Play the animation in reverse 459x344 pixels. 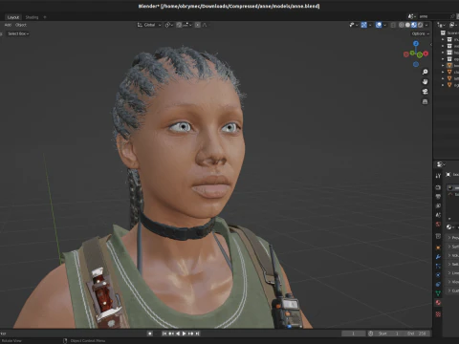[178, 333]
